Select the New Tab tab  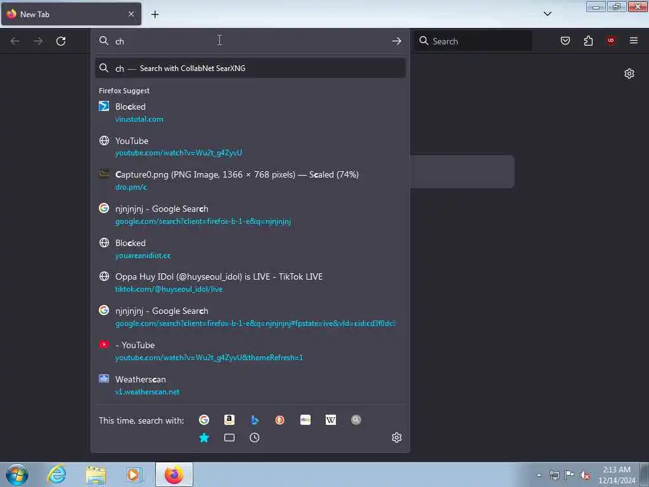(x=71, y=14)
